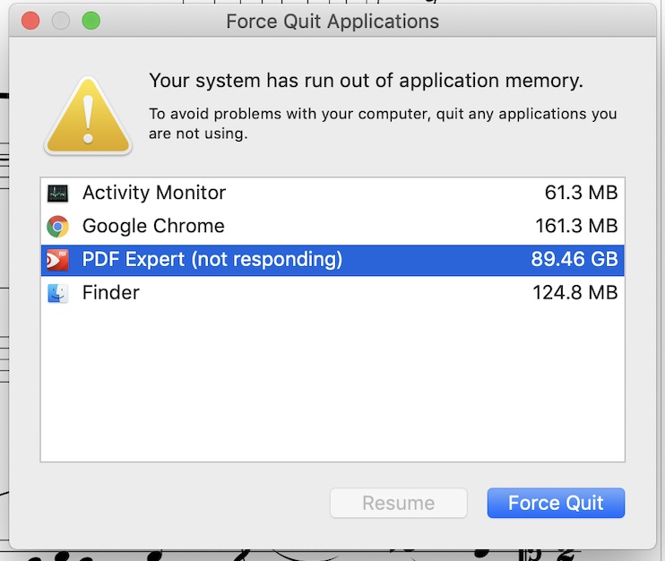Click the yellow warning triangle icon
This screenshot has height=561, width=665.
coord(88,116)
